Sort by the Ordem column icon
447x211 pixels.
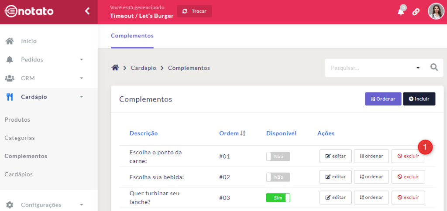point(243,133)
